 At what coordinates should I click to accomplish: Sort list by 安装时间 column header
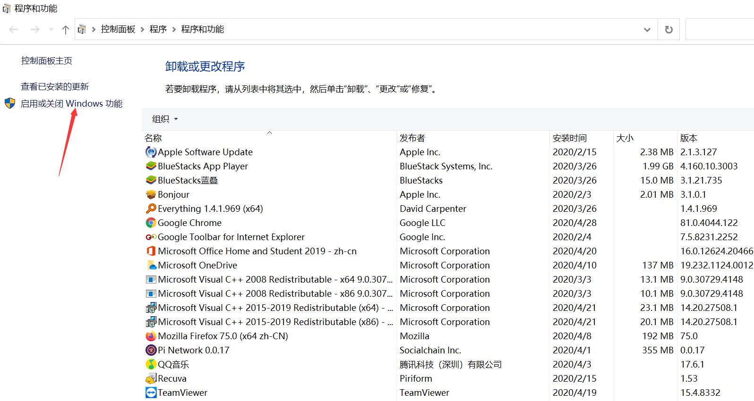570,138
